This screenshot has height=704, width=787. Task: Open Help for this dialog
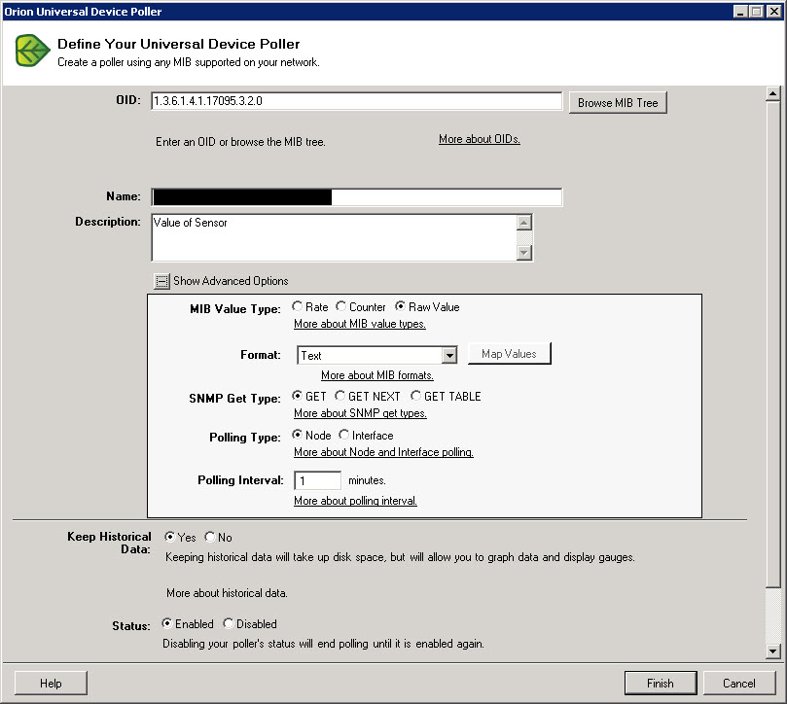pyautogui.click(x=51, y=683)
